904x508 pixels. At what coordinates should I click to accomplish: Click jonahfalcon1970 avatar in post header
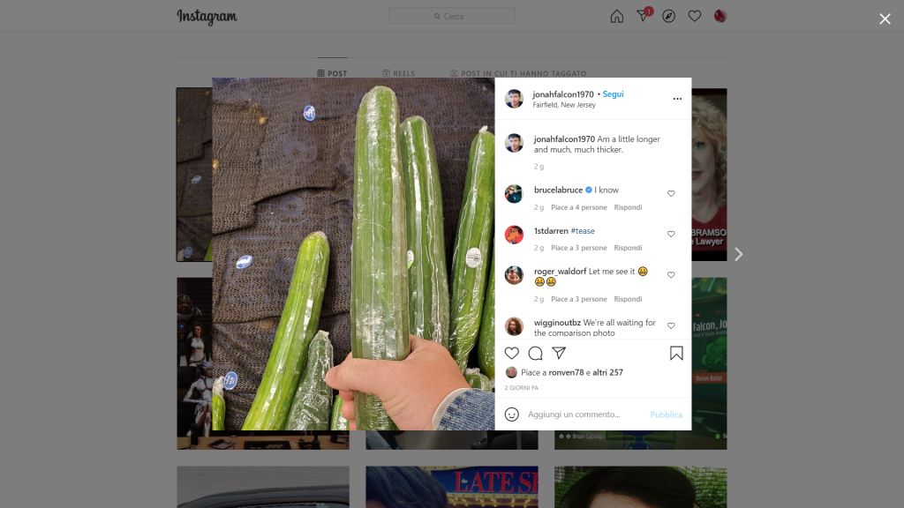click(x=515, y=99)
